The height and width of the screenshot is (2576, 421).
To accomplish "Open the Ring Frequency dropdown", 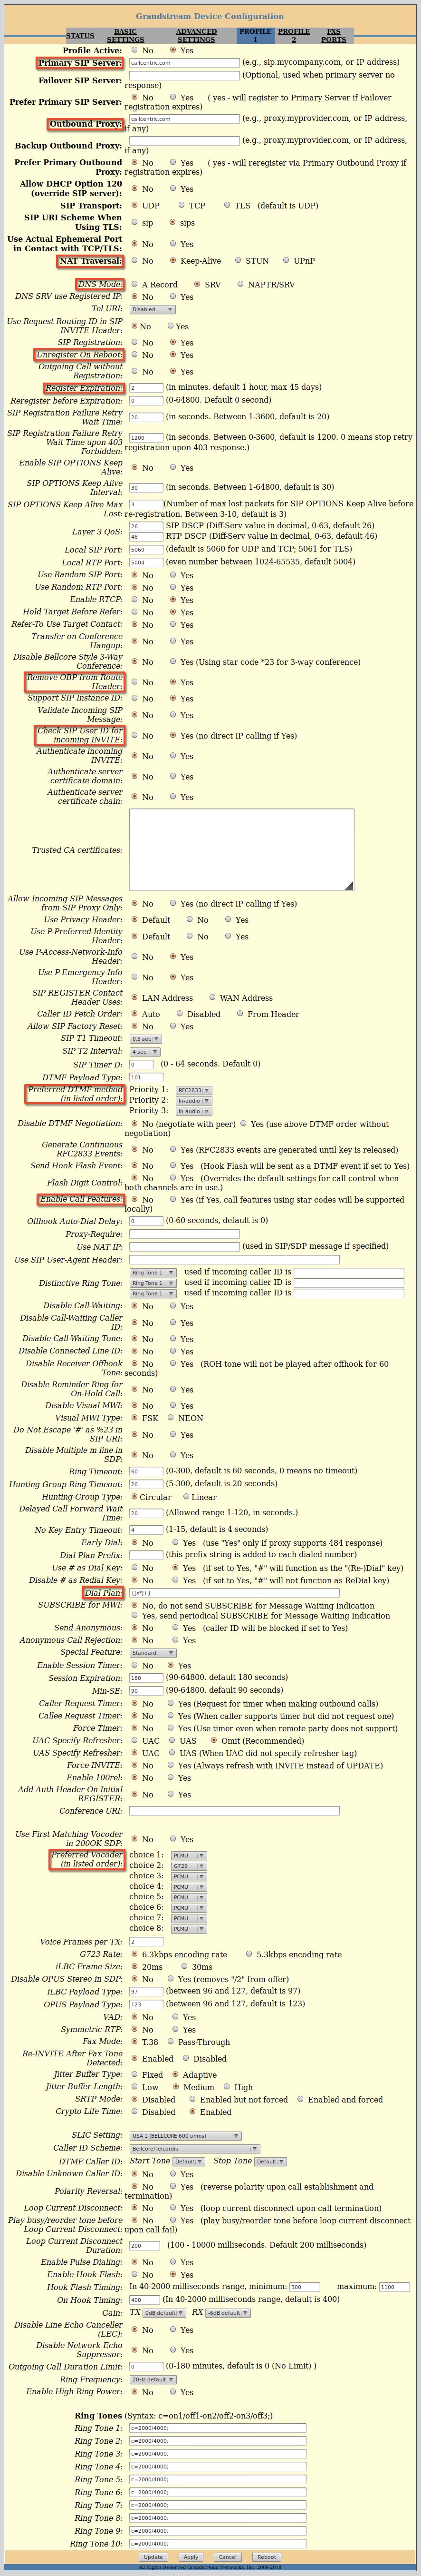I will (x=153, y=2379).
